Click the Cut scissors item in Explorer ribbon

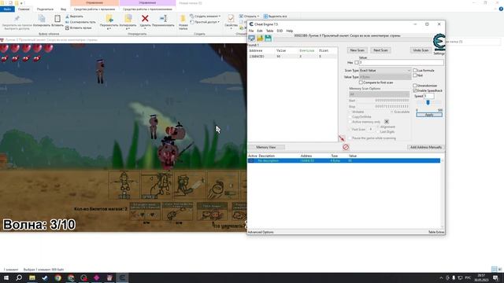74,17
